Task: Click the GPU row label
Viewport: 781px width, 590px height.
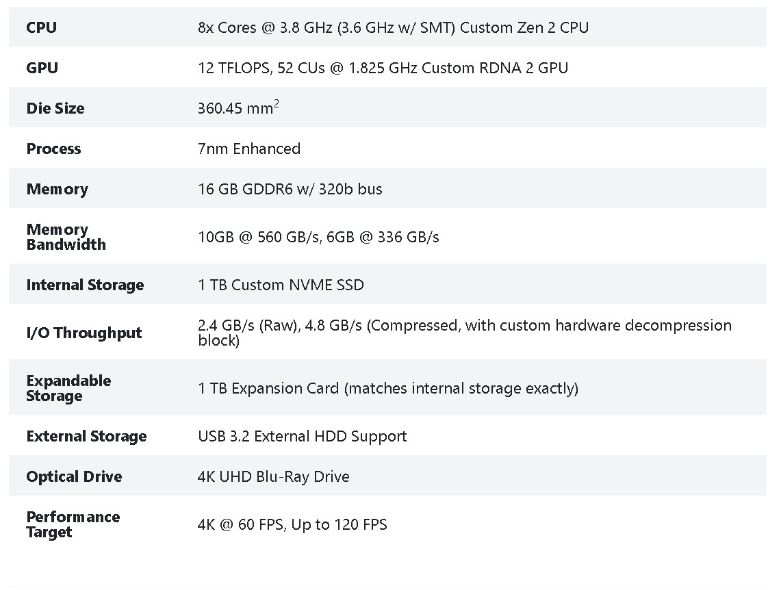Action: click(42, 68)
